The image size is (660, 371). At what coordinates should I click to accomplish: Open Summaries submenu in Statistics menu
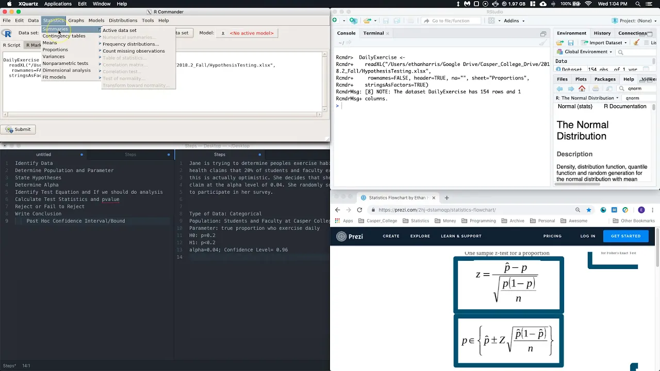71,29
